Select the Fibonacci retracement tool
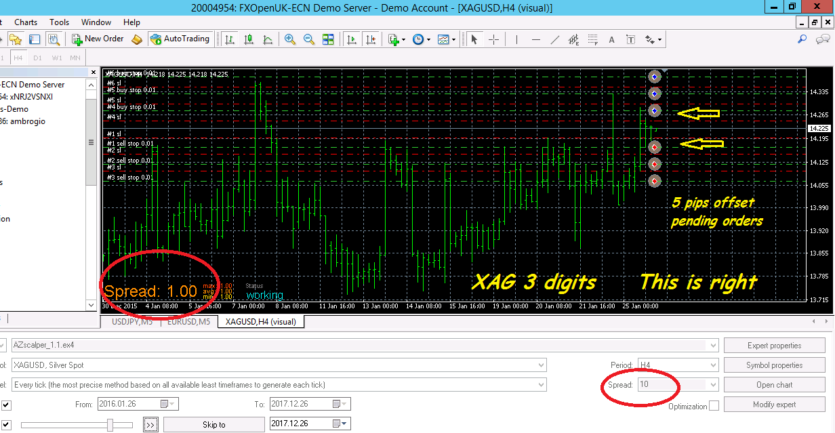The height and width of the screenshot is (433, 835). 593,39
